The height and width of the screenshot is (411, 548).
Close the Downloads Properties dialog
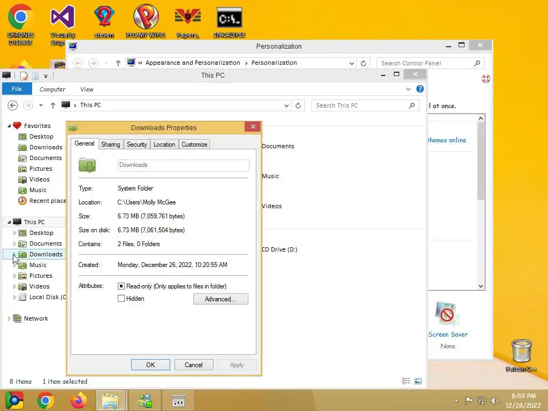point(253,126)
